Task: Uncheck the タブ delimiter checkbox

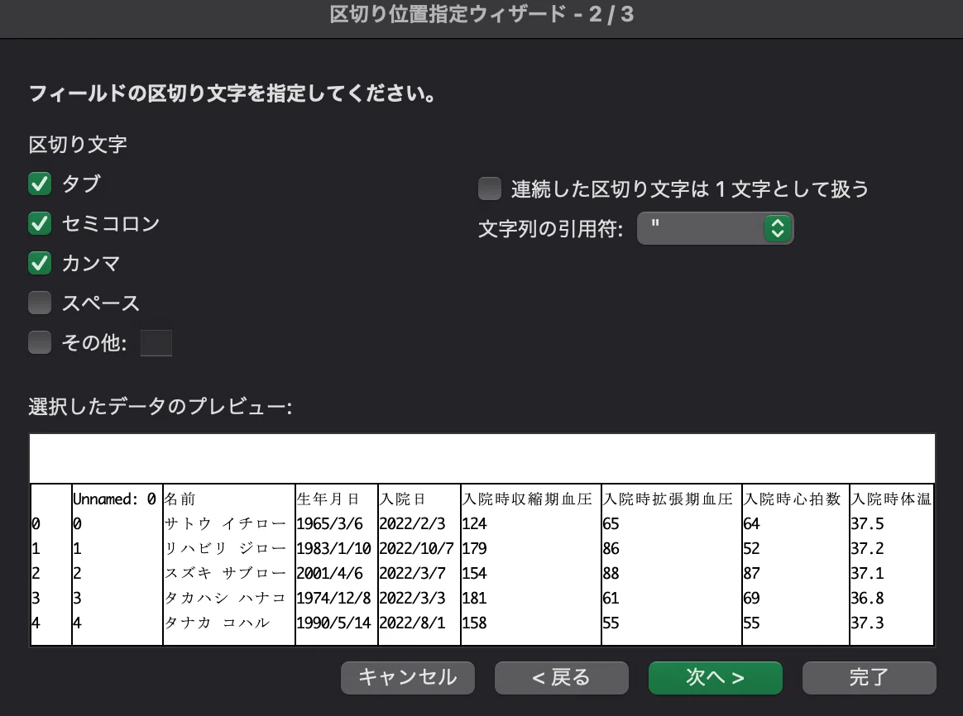Action: point(40,184)
